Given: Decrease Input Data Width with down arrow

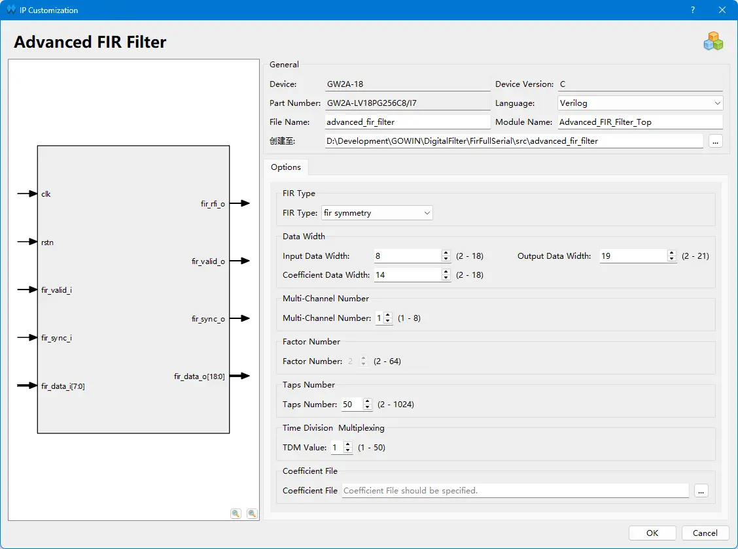Looking at the screenshot, I should click(446, 259).
